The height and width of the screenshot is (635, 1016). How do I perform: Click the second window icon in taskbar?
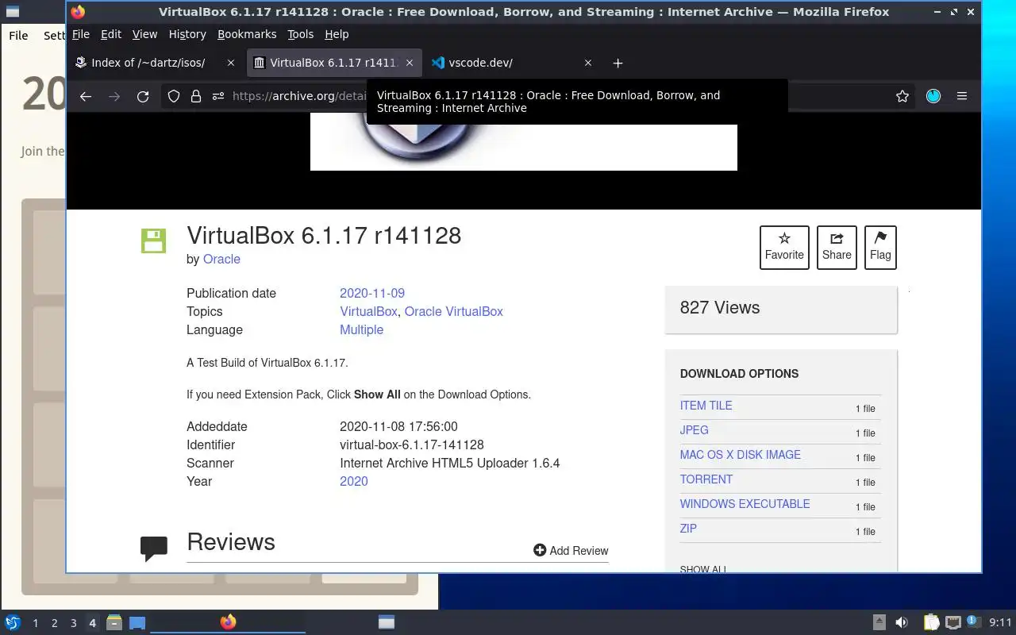[386, 622]
